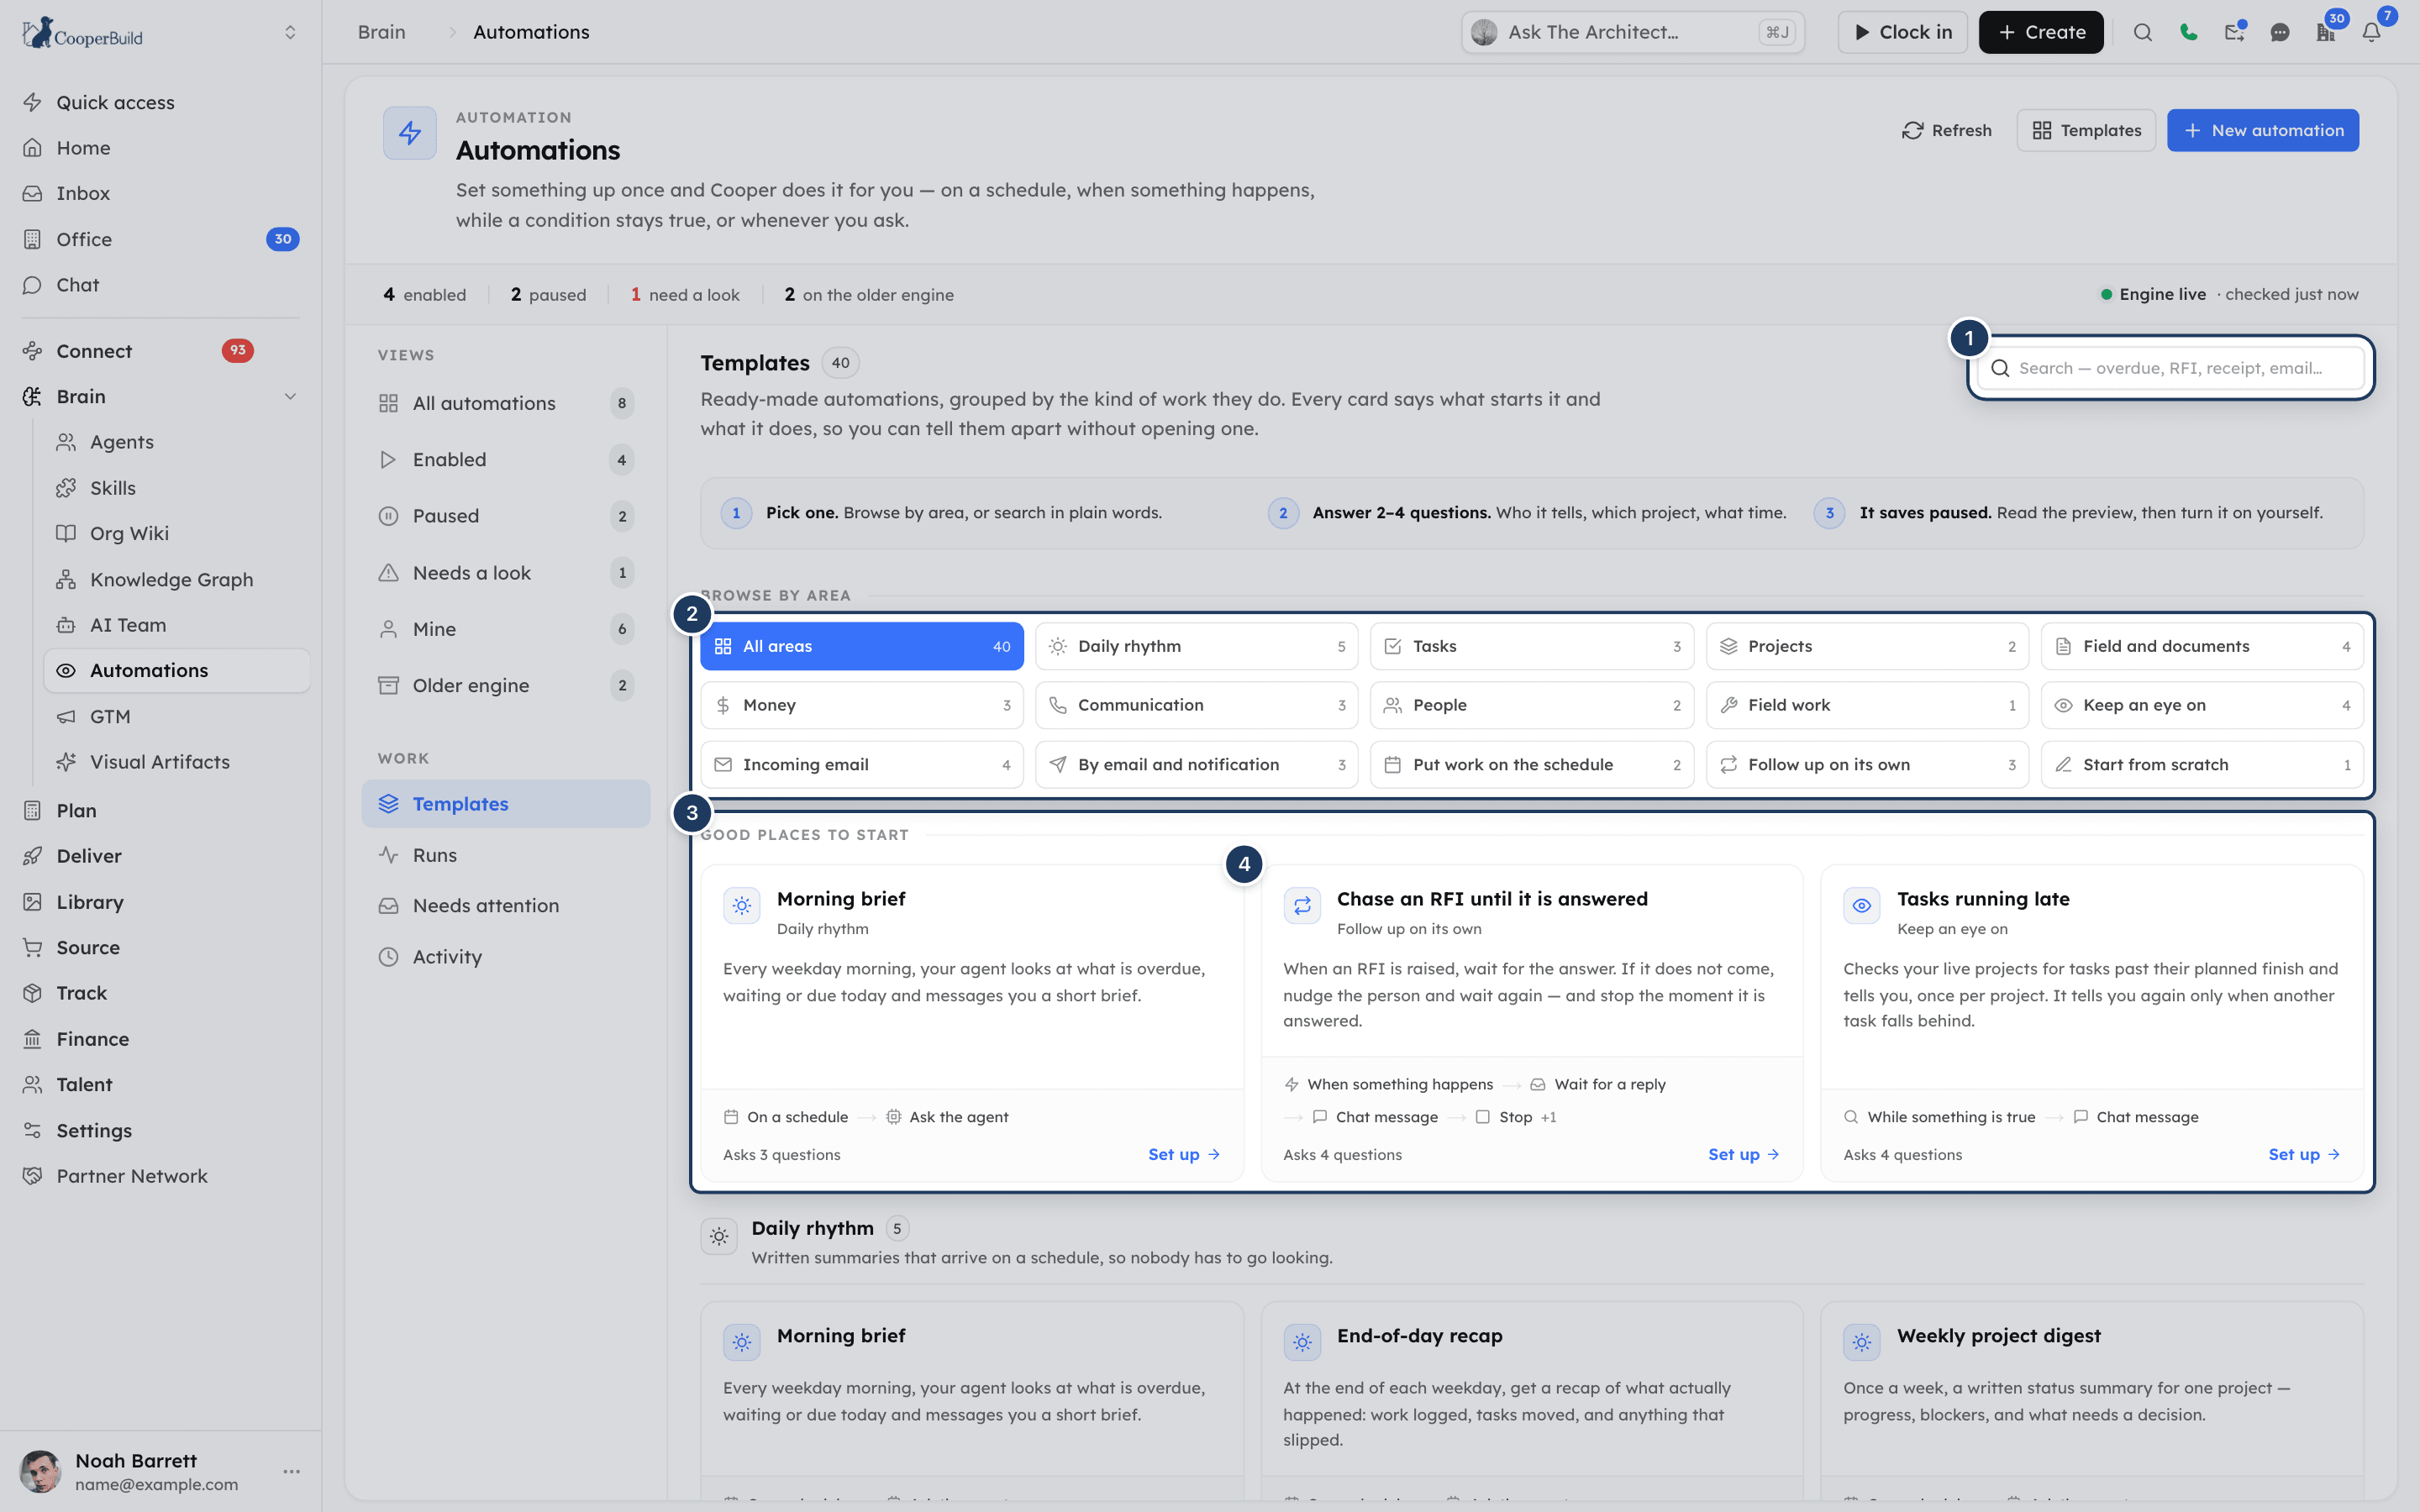Click the Morning brief sun icon in Good places to start
The height and width of the screenshot is (1512, 2420).
tap(742, 905)
